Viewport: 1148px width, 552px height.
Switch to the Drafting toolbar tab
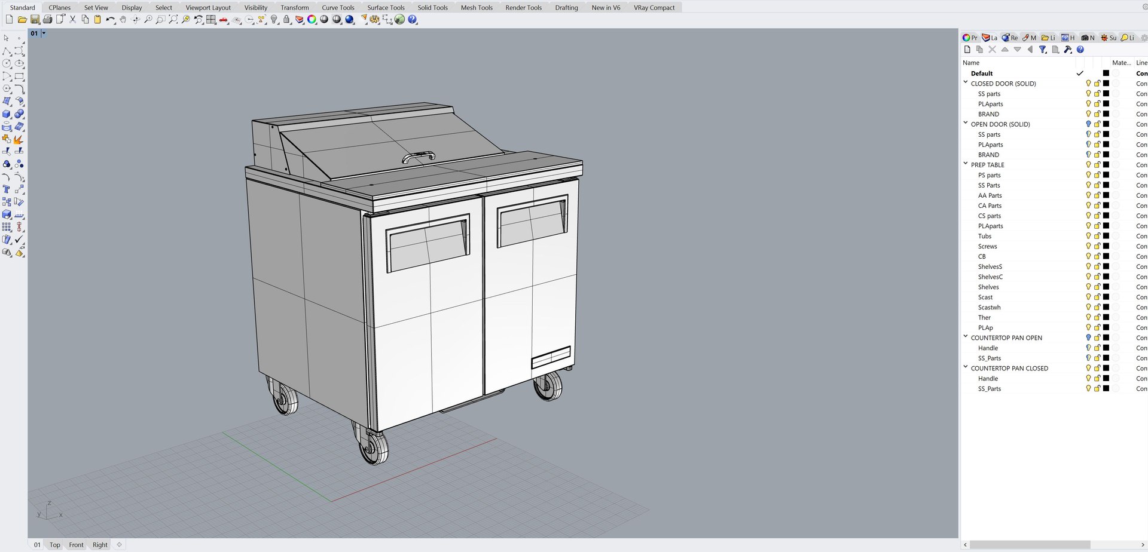click(566, 8)
